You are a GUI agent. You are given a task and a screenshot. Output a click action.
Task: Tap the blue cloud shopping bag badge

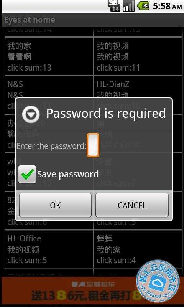158,281
